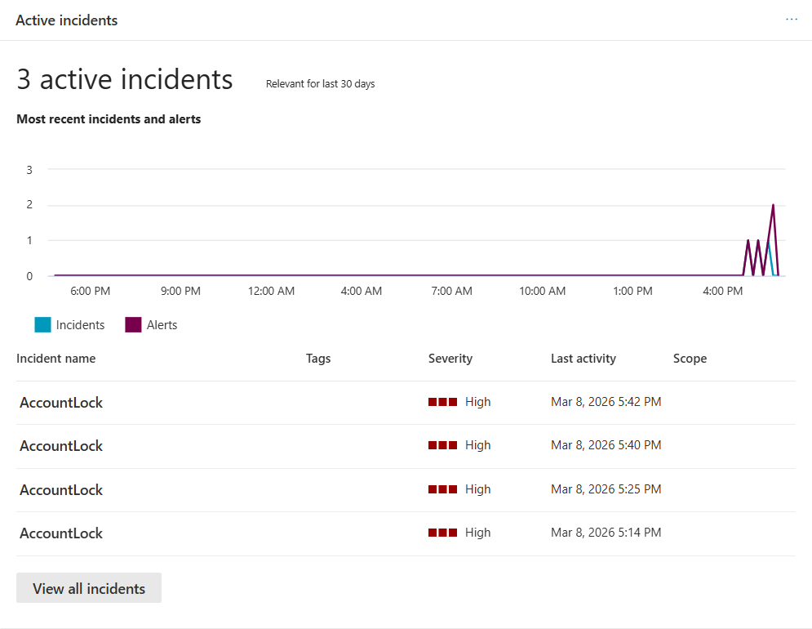Open the AccountLock incident name dated 5:42 PM
Screen dimensions: 812x629
pyautogui.click(x=61, y=403)
